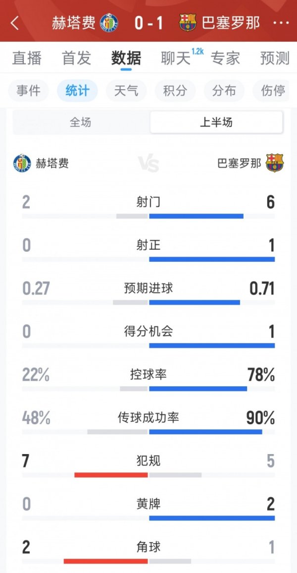
Task: Open the 事件 events section
Action: point(28,91)
